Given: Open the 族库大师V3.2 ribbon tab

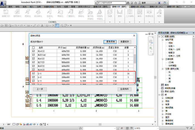Looking at the screenshot, I should pyautogui.click(x=84, y=7).
